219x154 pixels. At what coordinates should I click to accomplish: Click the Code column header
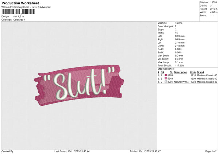(193, 72)
